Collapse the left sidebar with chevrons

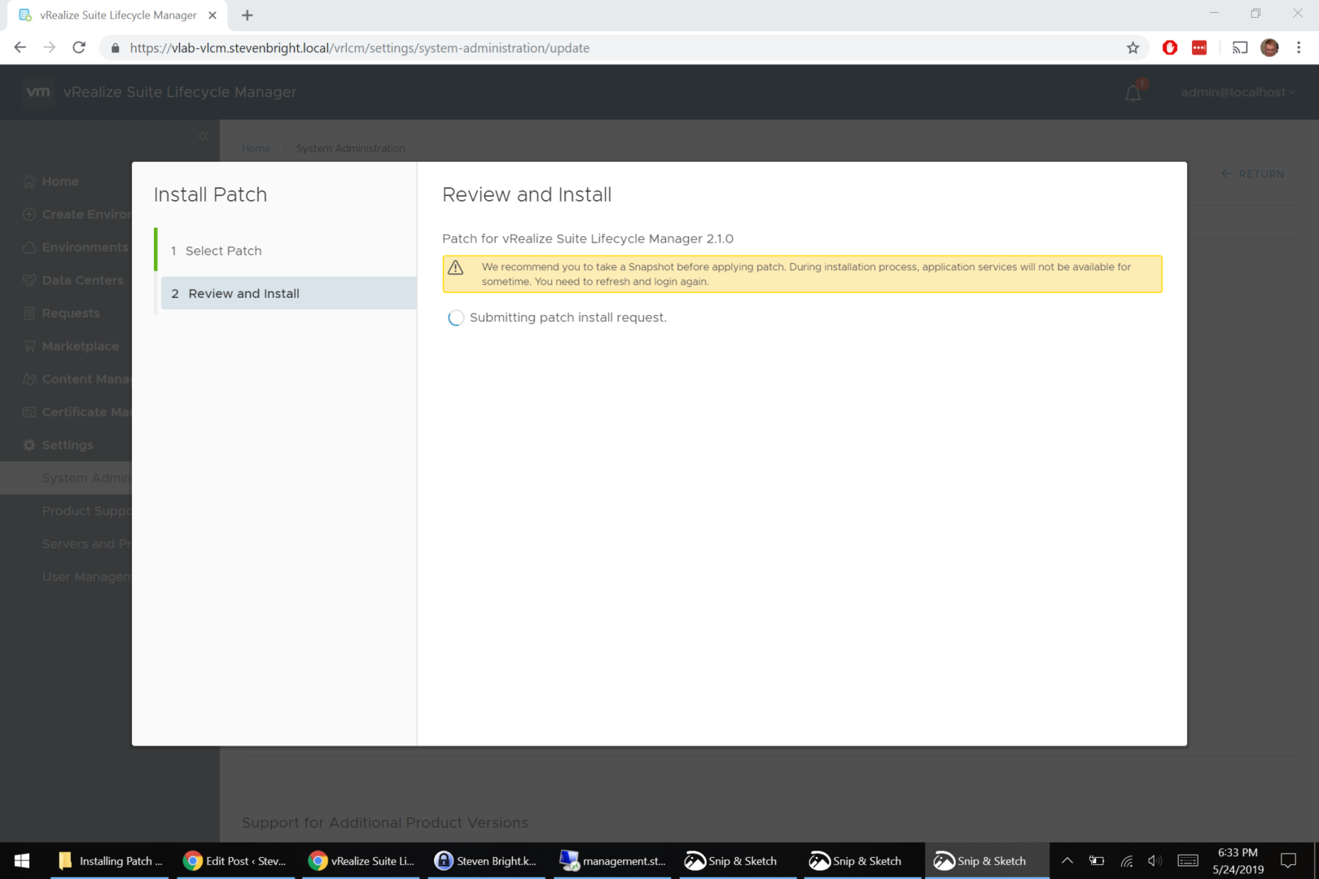pyautogui.click(x=203, y=136)
